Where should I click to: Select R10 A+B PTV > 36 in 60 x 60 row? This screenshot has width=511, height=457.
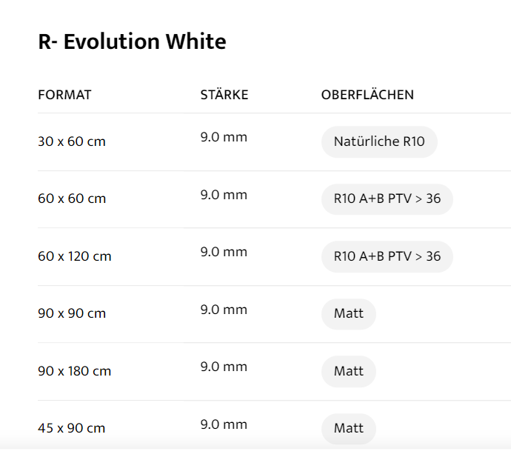click(387, 199)
